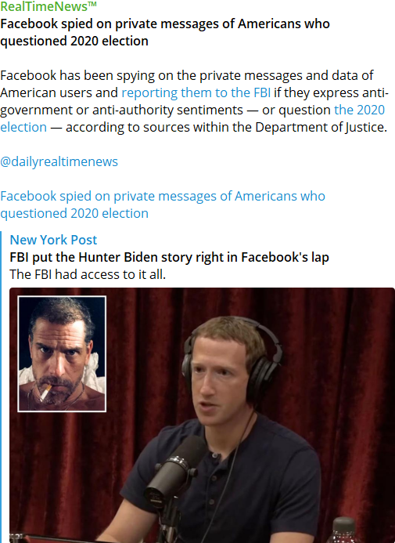Screen dimensions: 395x543
Task: Open the @dailyrealtimenews mention
Action: (59, 161)
